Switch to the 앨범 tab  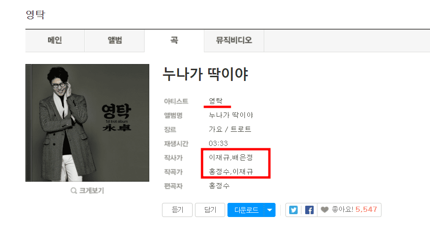[114, 40]
